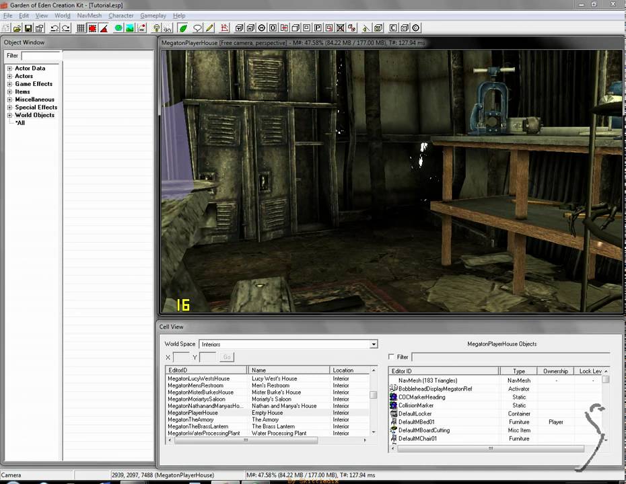Sort cells by Name column header
626x484 pixels.
(x=289, y=370)
